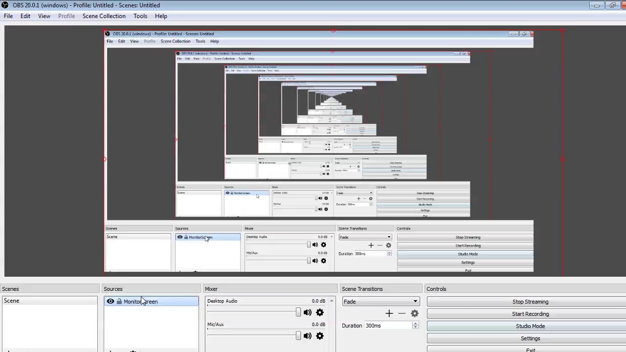Open the File menu
626x352 pixels.
(x=8, y=16)
